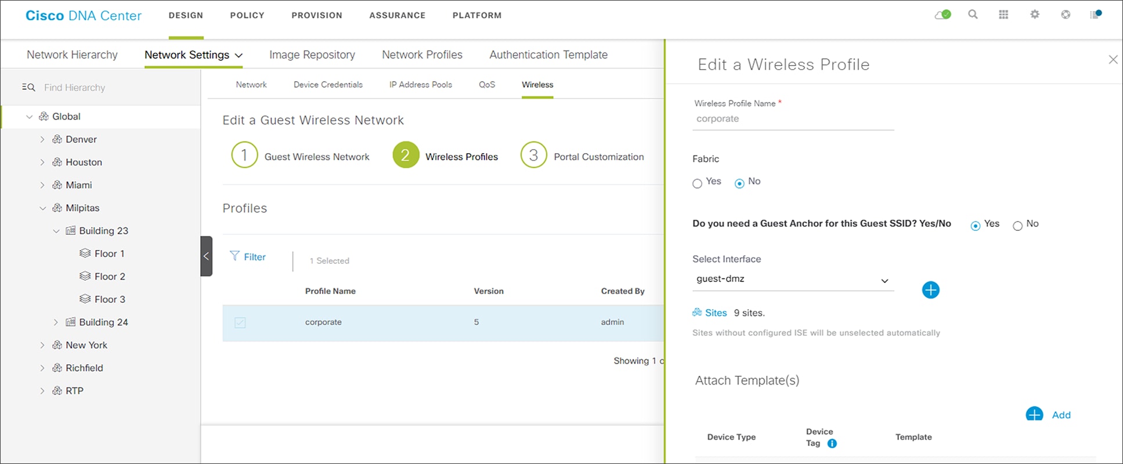Open the search magnifier icon in header
Screen dimensions: 1123x464
973,14
